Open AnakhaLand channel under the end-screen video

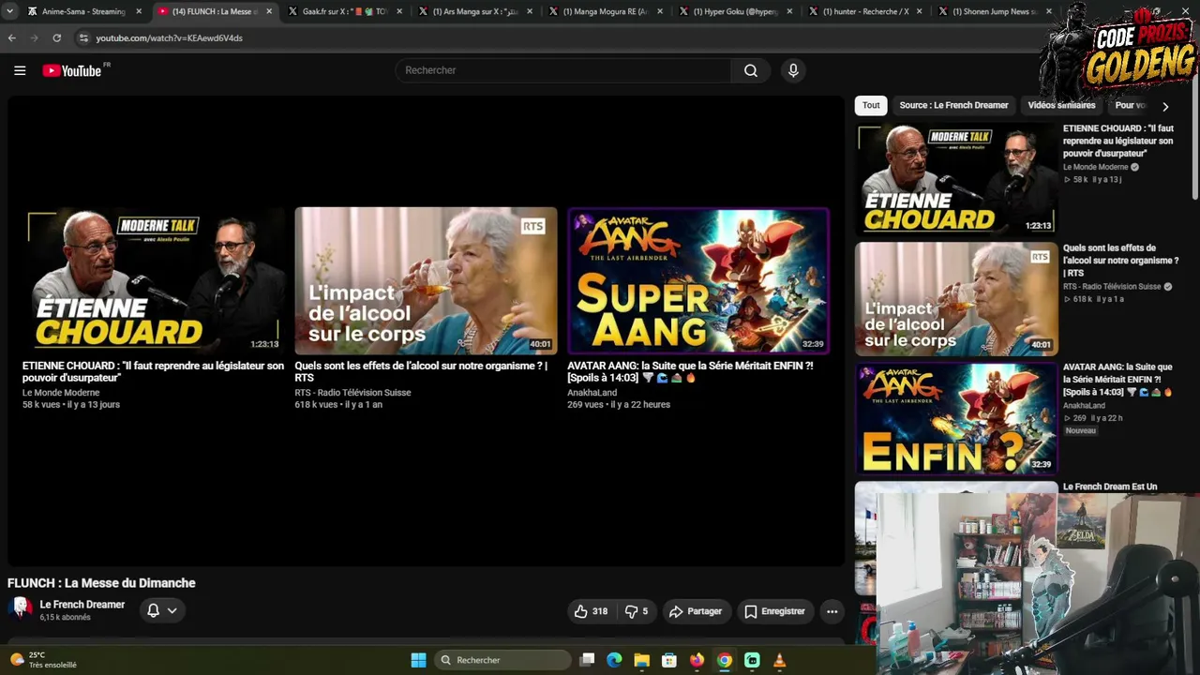click(592, 393)
